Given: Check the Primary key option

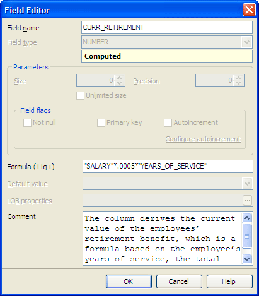Looking at the screenshot, I should (x=101, y=122).
